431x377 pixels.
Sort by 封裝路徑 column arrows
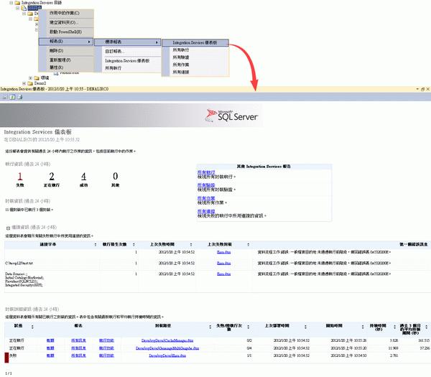pyautogui.click(x=210, y=327)
